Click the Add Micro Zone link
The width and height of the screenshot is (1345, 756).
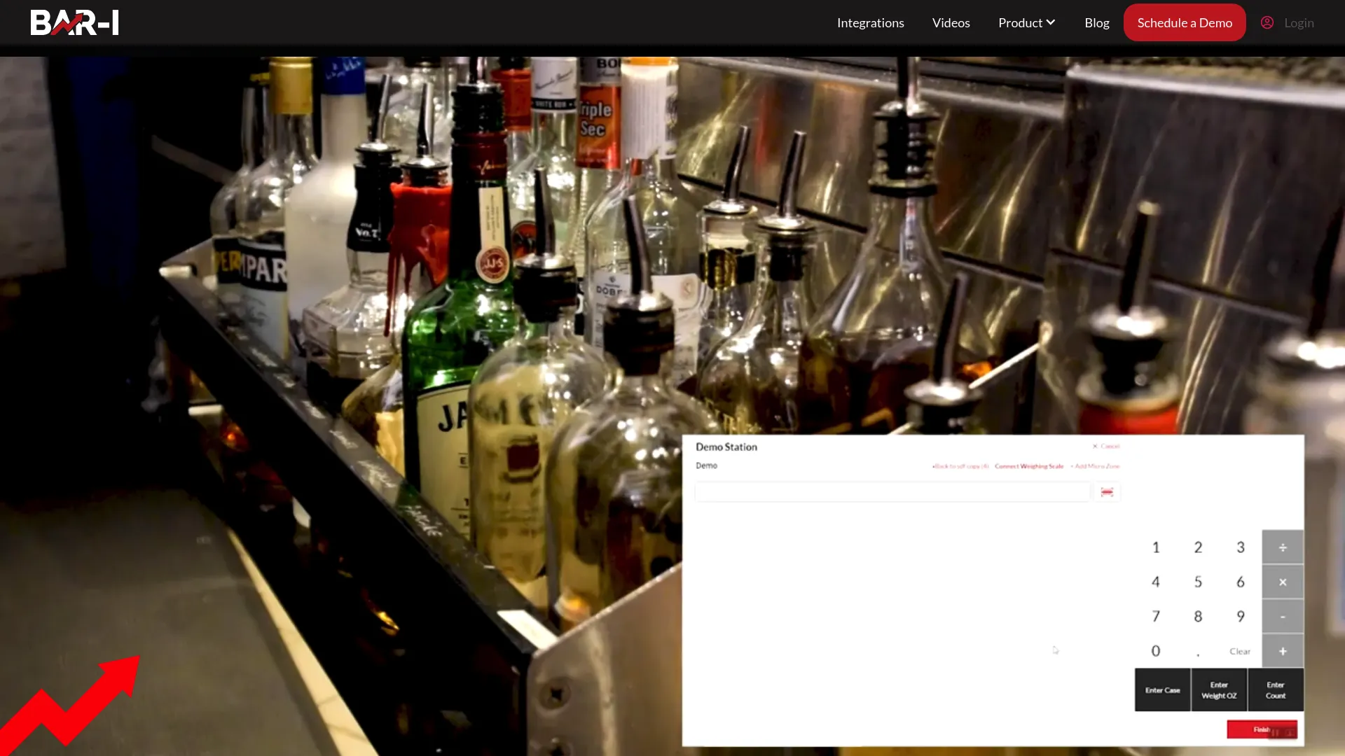pos(1095,466)
